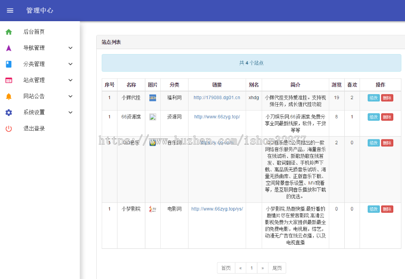The height and width of the screenshot is (279, 405).
Task: Click next page » button
Action: [x=263, y=268]
